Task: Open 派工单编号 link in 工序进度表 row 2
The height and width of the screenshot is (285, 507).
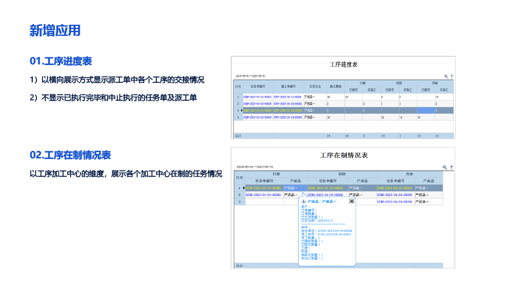Action: [x=288, y=104]
